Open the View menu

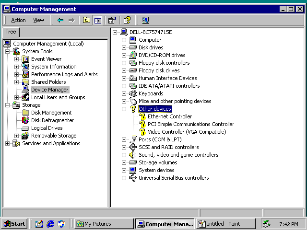(x=38, y=20)
